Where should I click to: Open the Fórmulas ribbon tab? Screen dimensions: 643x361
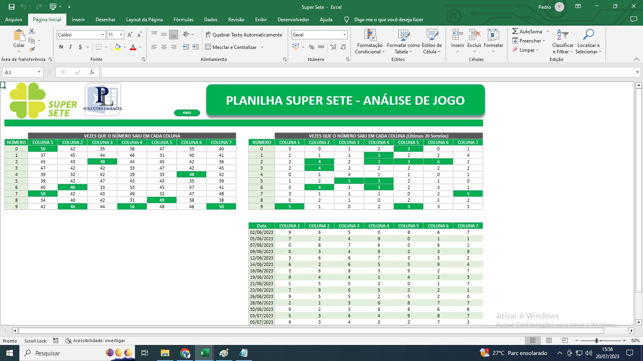(183, 19)
